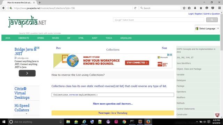
Task: Open the SPRING menu item
Action: coord(40,38)
